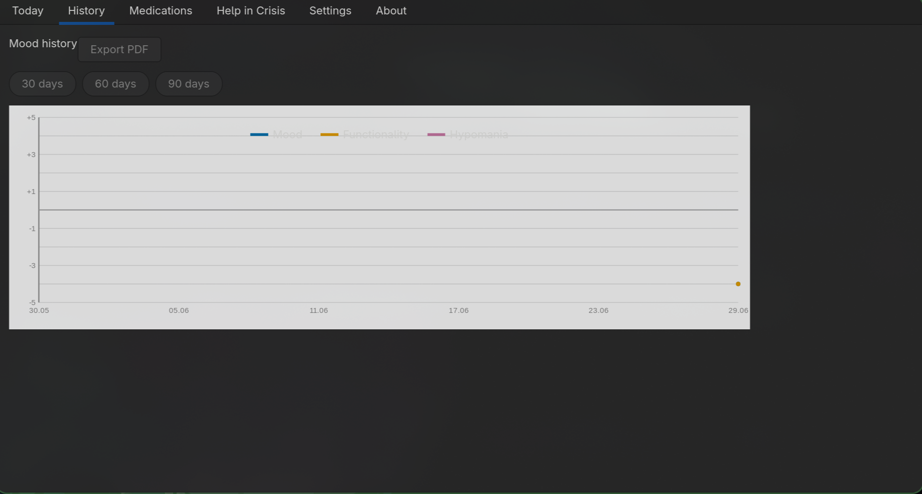Click the 17.06 date axis label

(459, 310)
